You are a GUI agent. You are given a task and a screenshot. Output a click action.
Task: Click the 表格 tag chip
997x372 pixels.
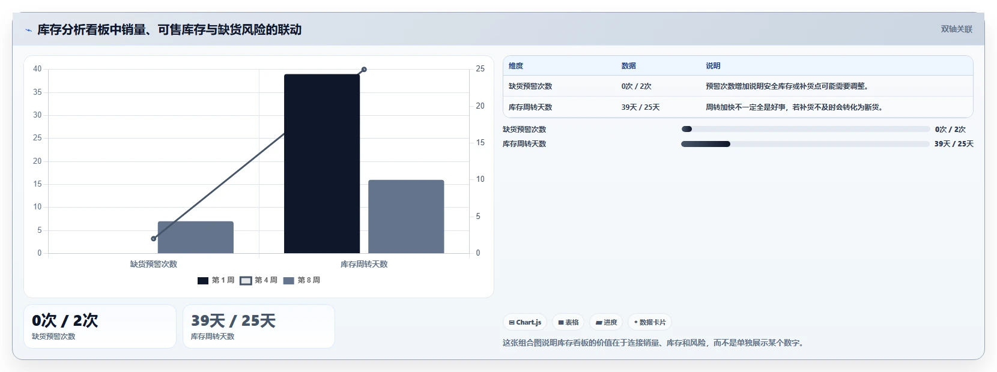pyautogui.click(x=568, y=322)
